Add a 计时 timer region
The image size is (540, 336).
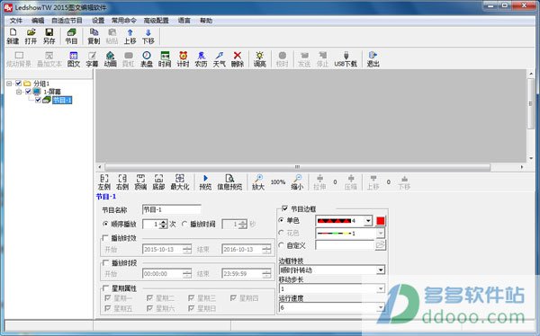(183, 59)
